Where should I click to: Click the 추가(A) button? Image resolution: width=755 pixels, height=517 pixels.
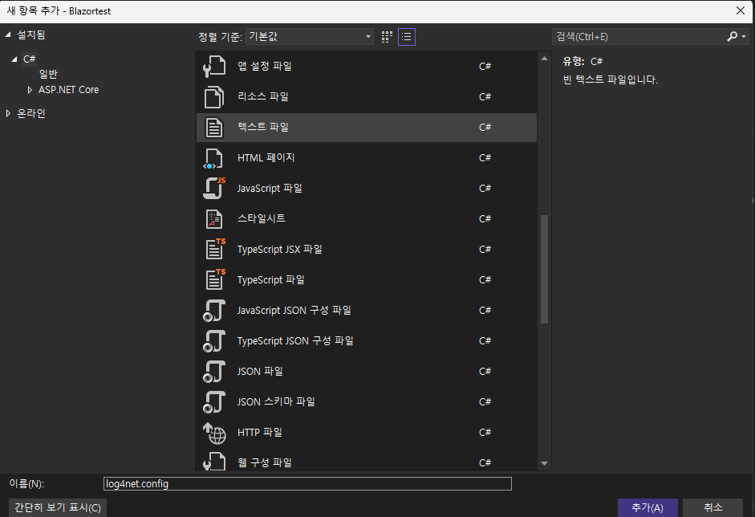click(647, 507)
